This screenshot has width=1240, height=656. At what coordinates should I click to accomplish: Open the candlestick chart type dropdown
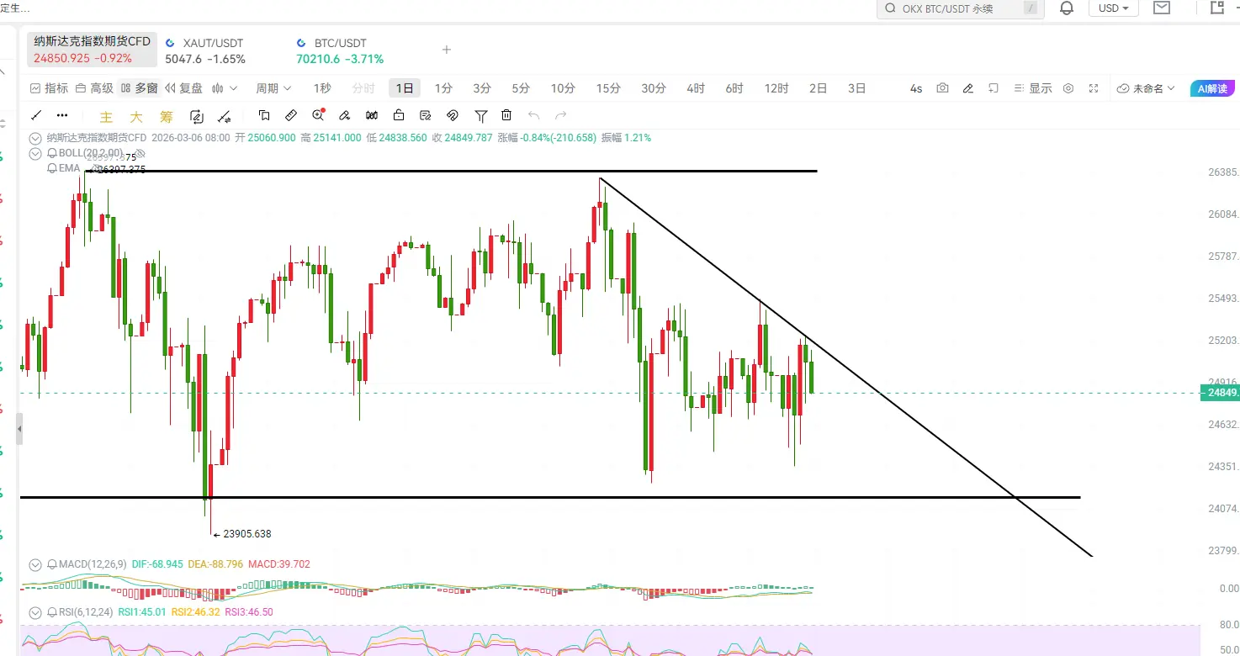pos(225,88)
